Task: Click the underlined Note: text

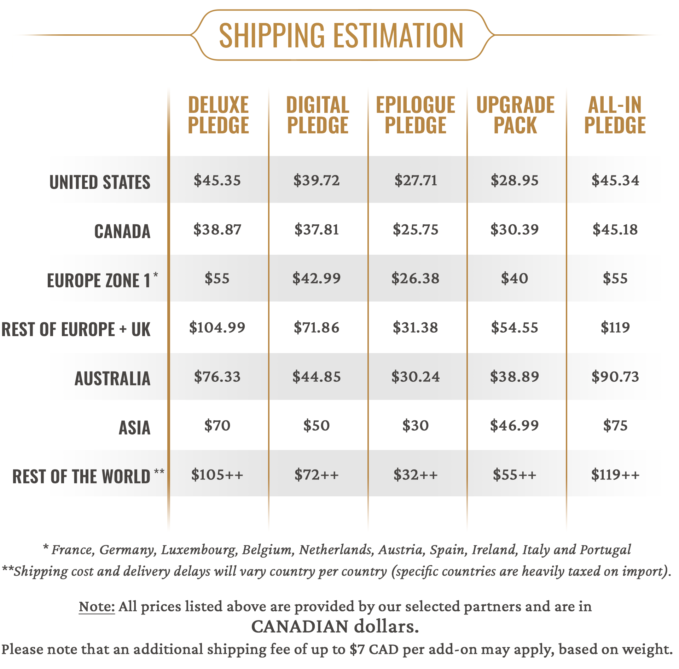Action: [97, 606]
